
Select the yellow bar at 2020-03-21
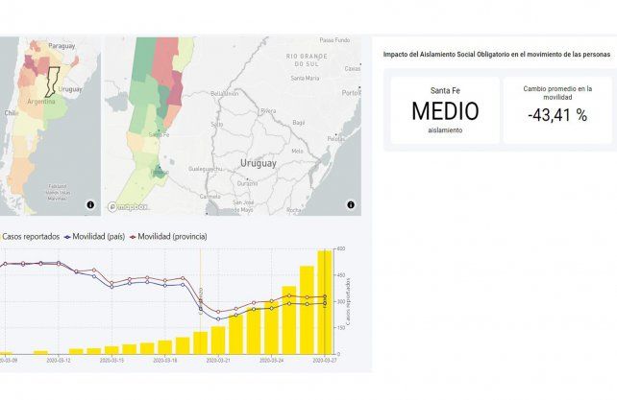218,341
